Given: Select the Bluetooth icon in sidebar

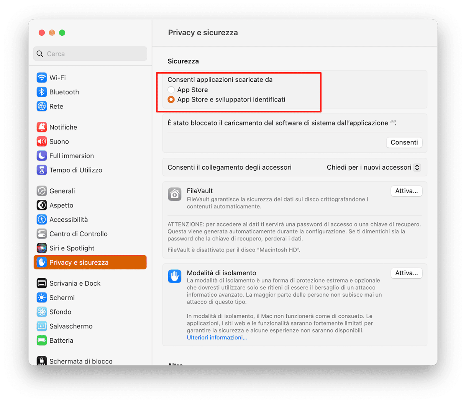Looking at the screenshot, I should click(x=41, y=92).
